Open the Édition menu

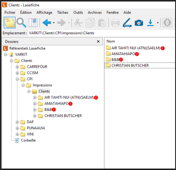[x=26, y=13]
